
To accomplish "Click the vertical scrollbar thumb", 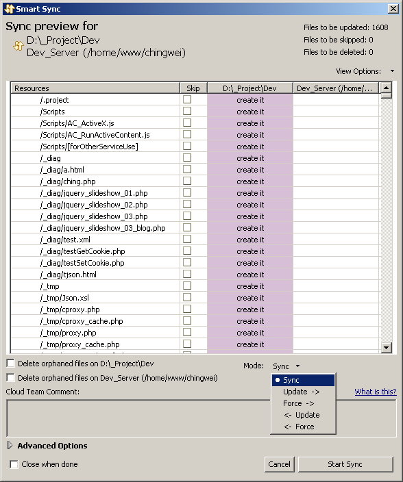I will pos(386,96).
